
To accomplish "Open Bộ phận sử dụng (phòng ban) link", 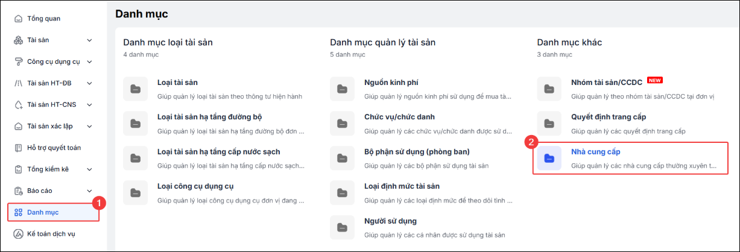I will (x=417, y=151).
